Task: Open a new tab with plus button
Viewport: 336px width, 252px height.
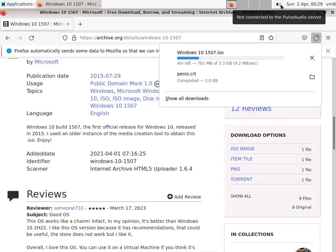Action: [80, 24]
